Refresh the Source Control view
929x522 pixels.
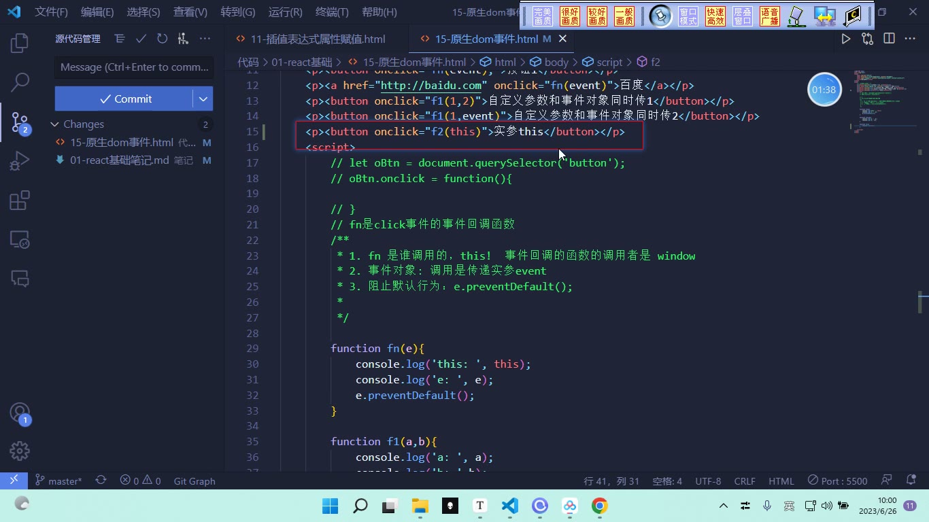(x=162, y=39)
